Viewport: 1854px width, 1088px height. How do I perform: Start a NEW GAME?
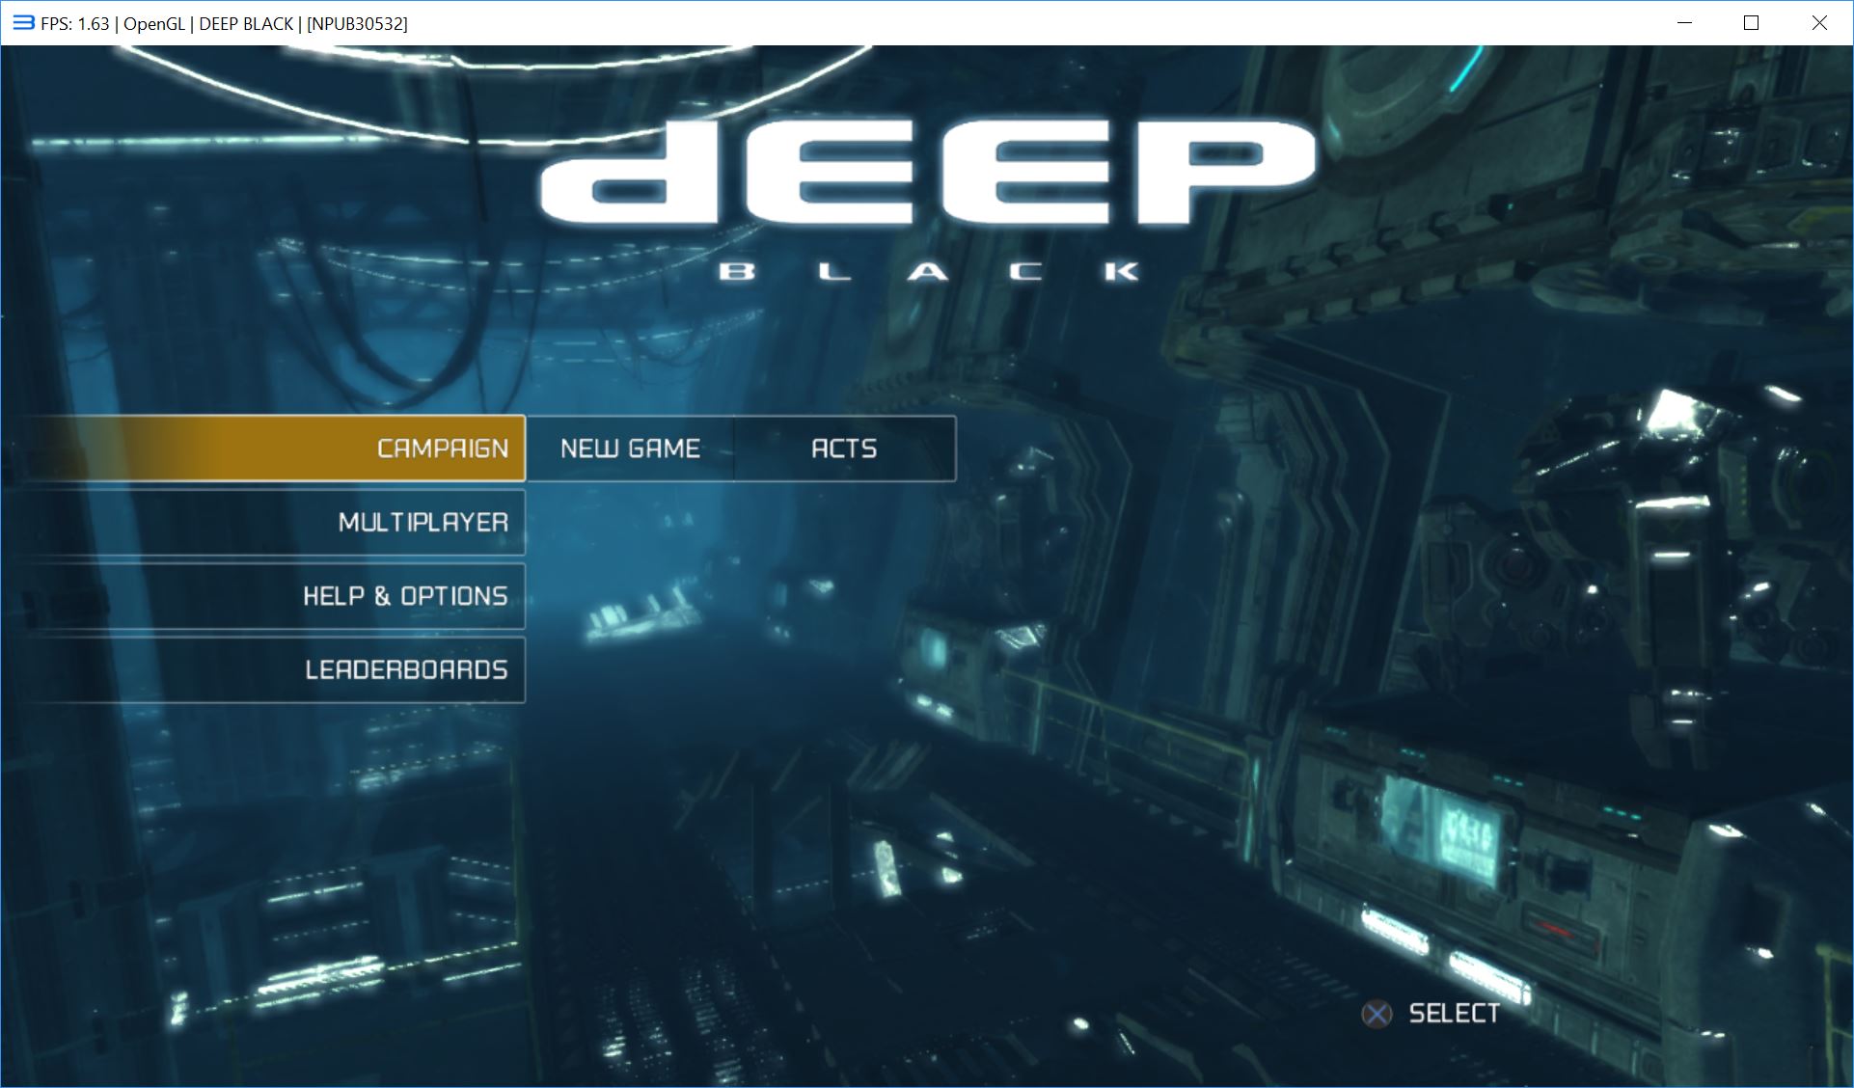[x=630, y=449]
